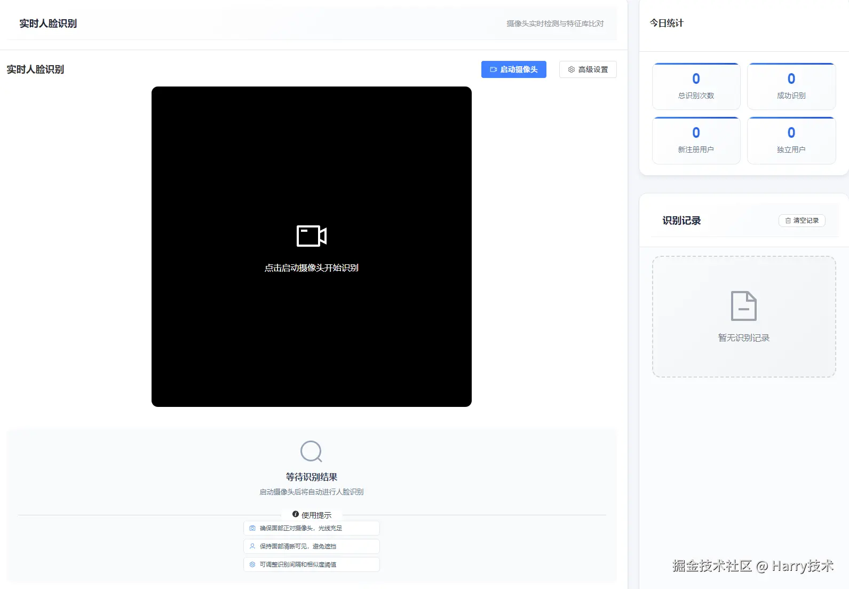This screenshot has height=589, width=849.
Task: Click the camera icon in the black video area
Action: (x=312, y=235)
